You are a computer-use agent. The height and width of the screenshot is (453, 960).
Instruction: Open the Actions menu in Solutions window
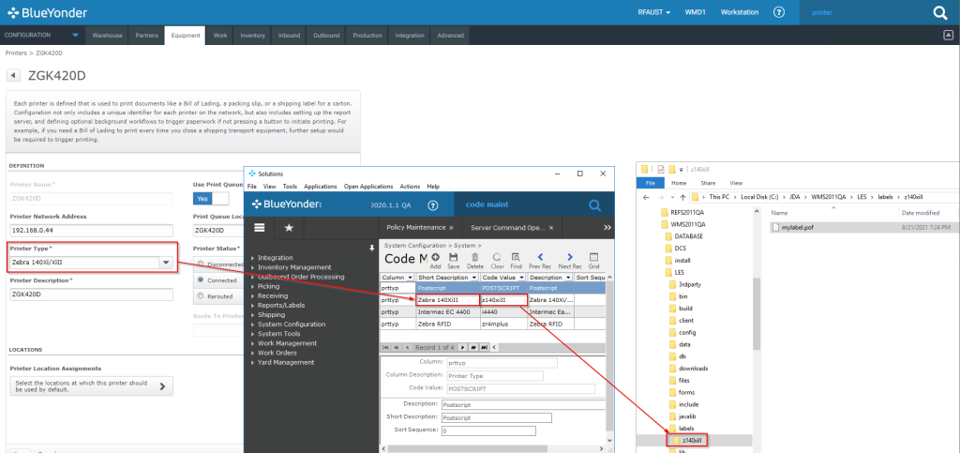(x=410, y=186)
